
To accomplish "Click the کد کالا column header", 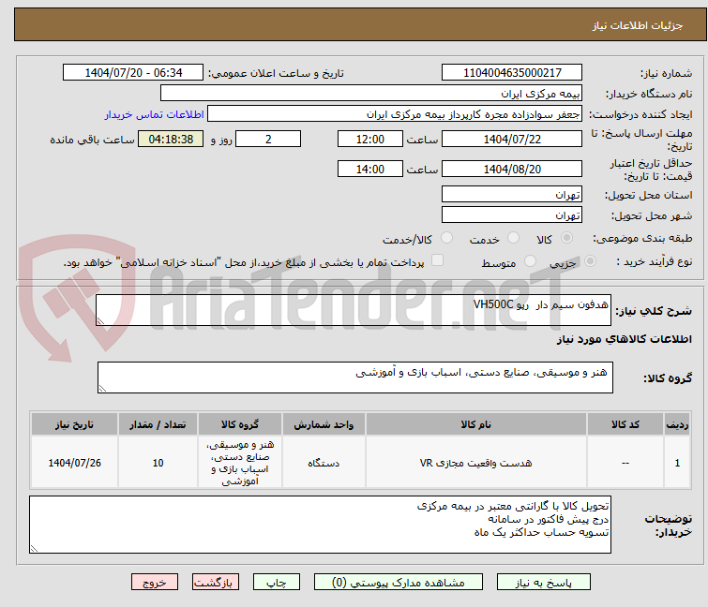I will click(x=625, y=424).
